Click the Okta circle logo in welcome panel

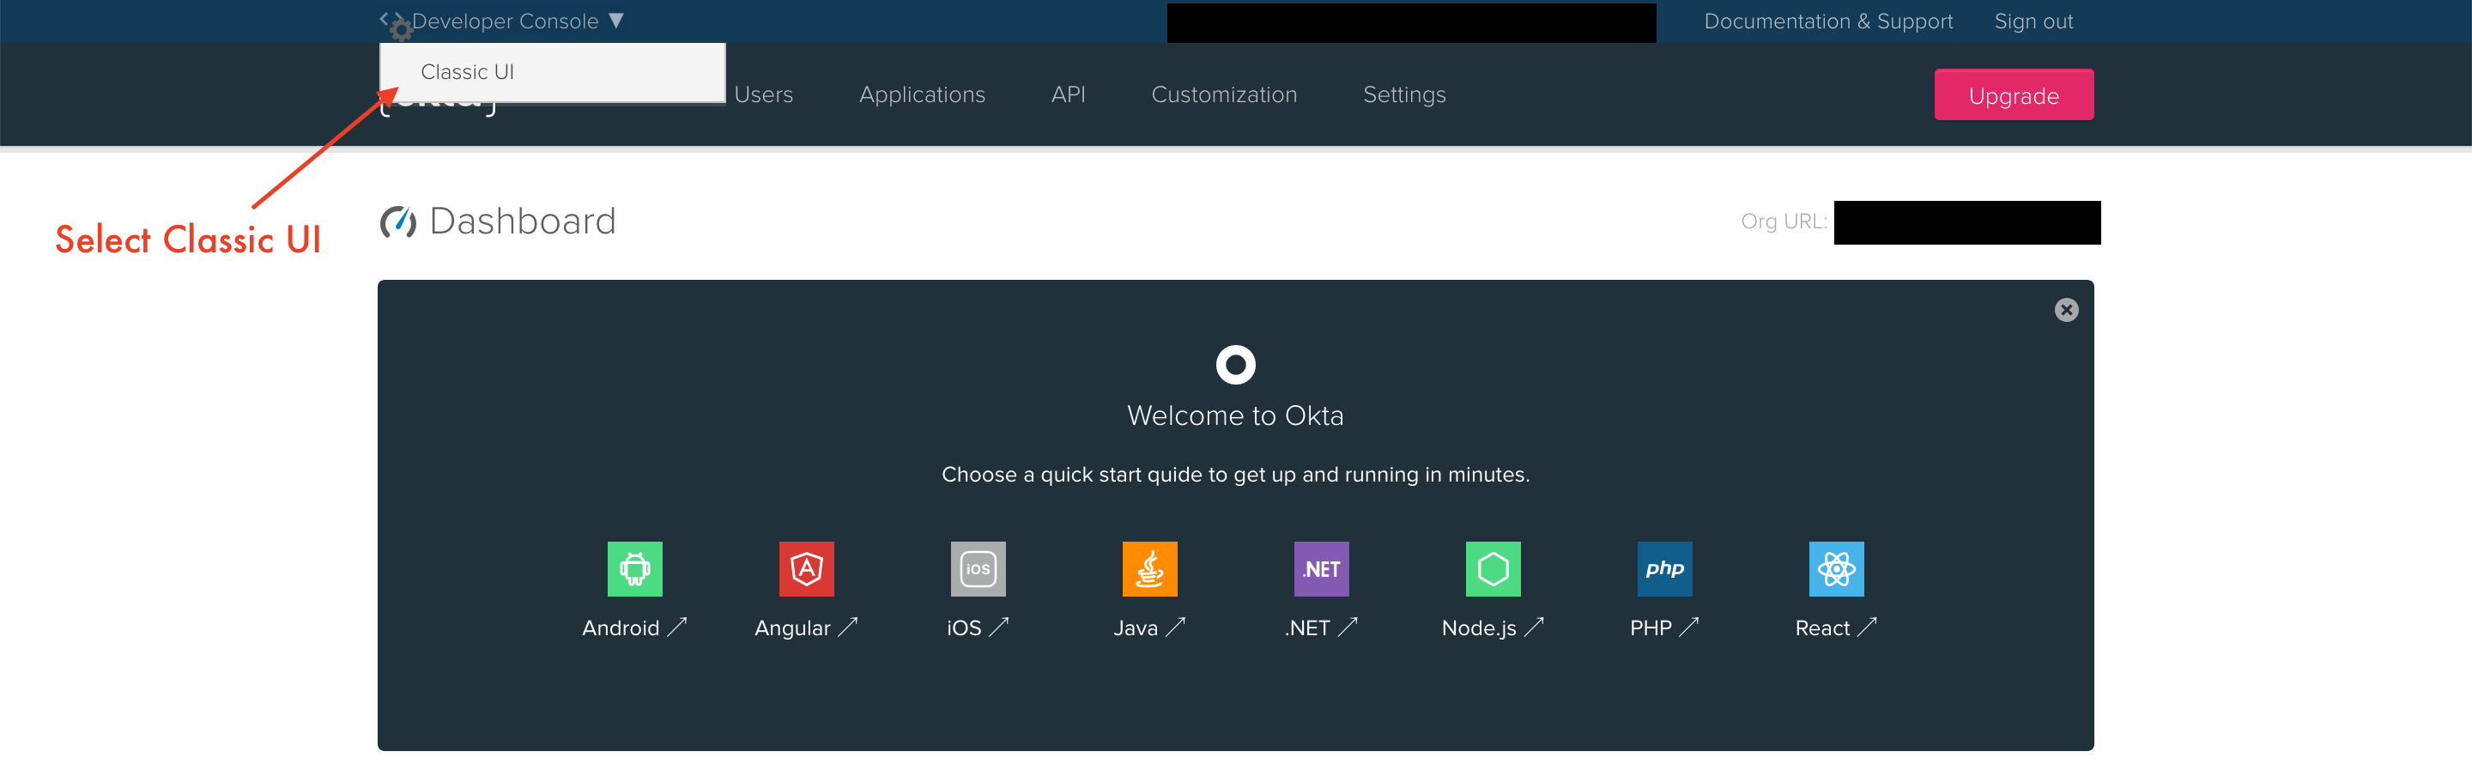tap(1236, 365)
